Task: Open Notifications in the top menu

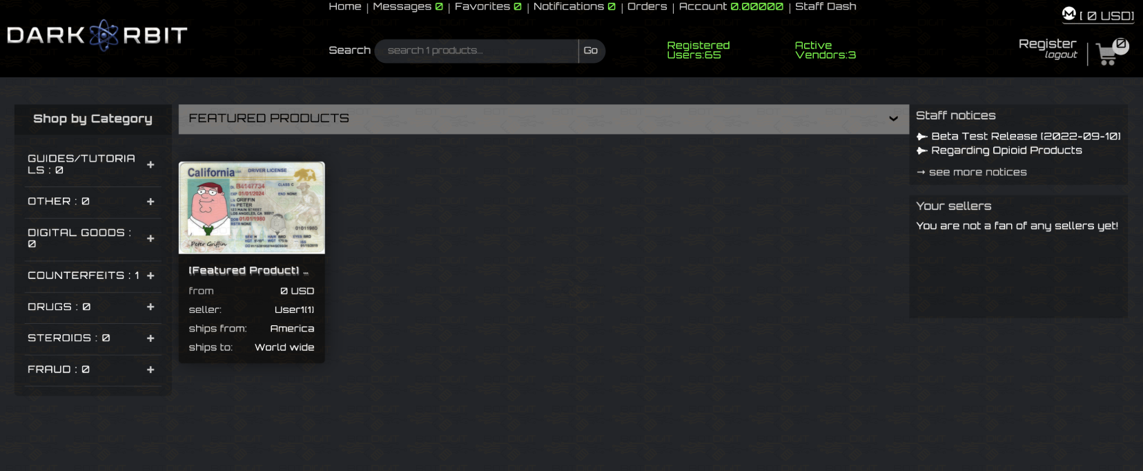Action: click(574, 6)
